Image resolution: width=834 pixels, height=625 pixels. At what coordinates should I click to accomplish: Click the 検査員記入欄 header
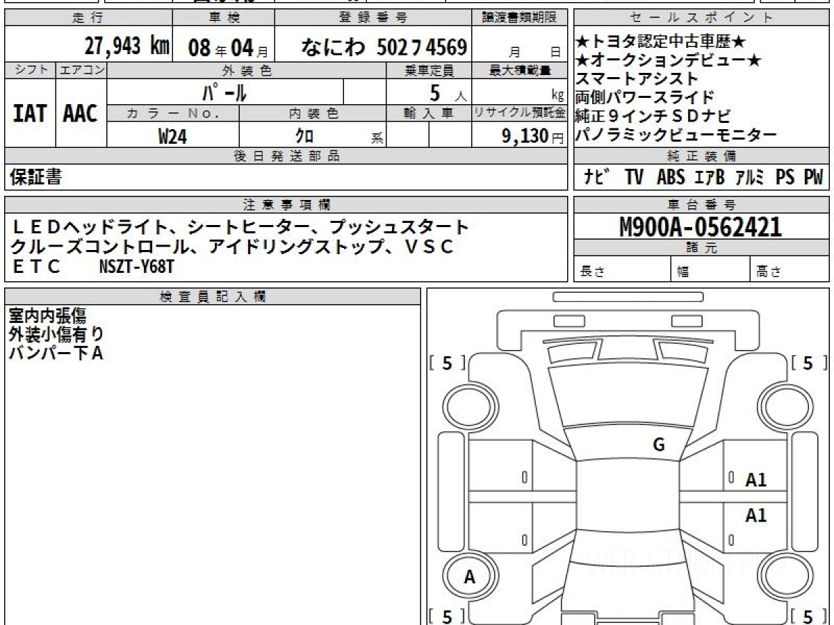pos(213,297)
